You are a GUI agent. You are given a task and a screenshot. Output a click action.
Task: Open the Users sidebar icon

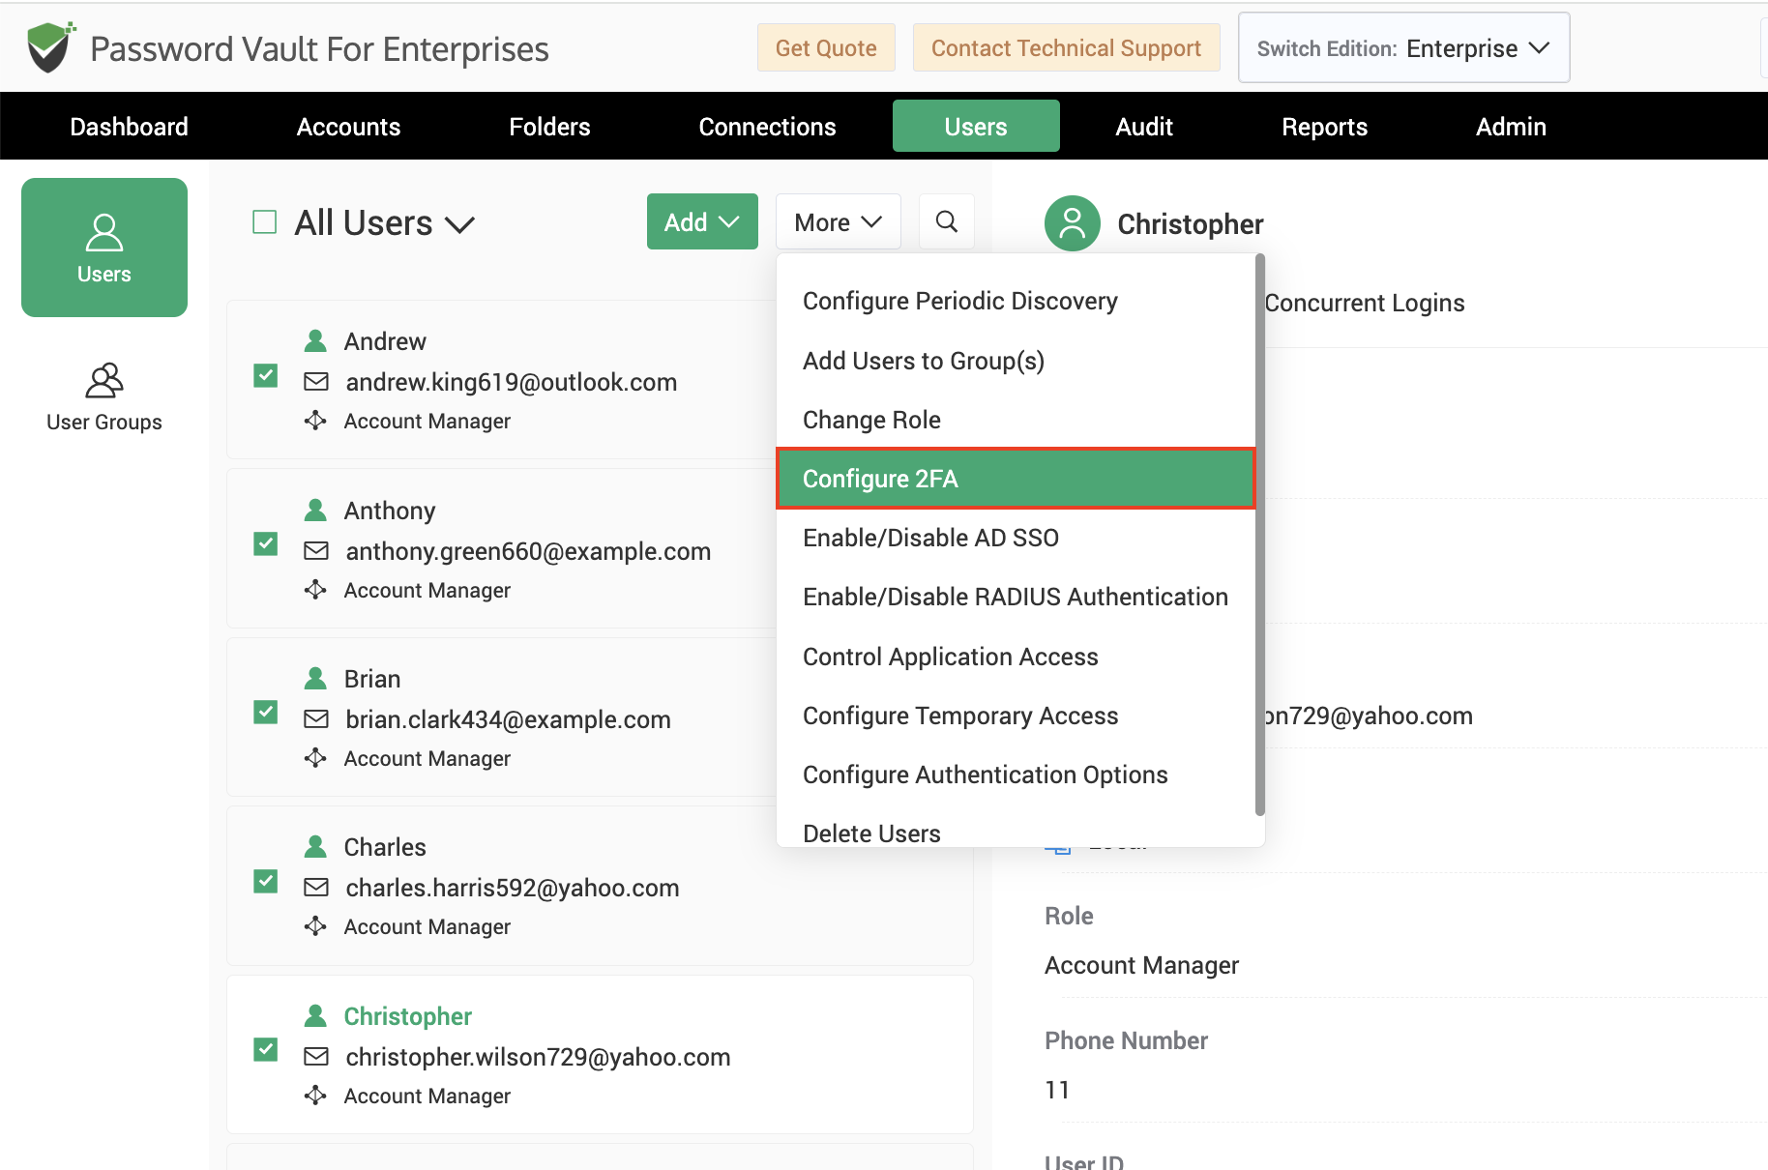pyautogui.click(x=104, y=248)
